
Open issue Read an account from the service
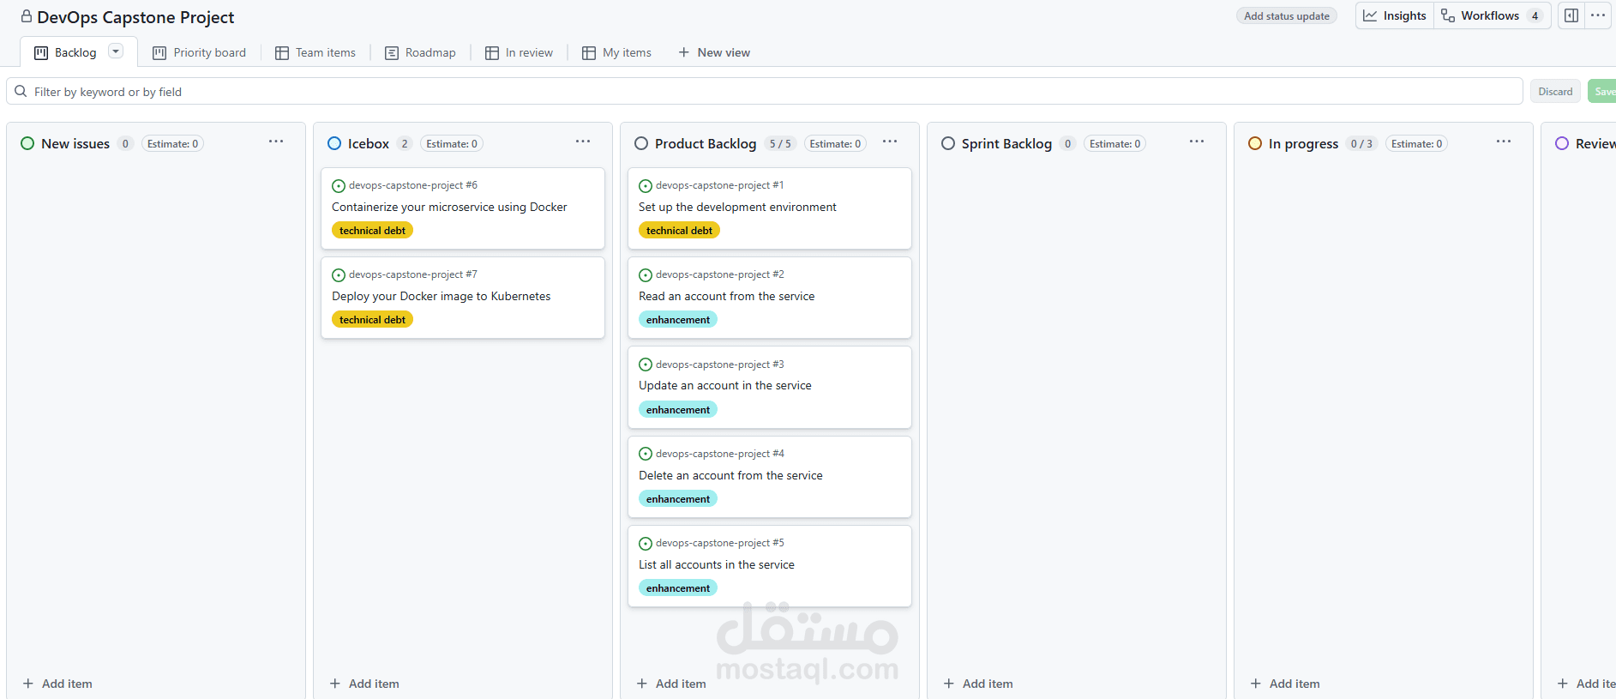point(727,296)
